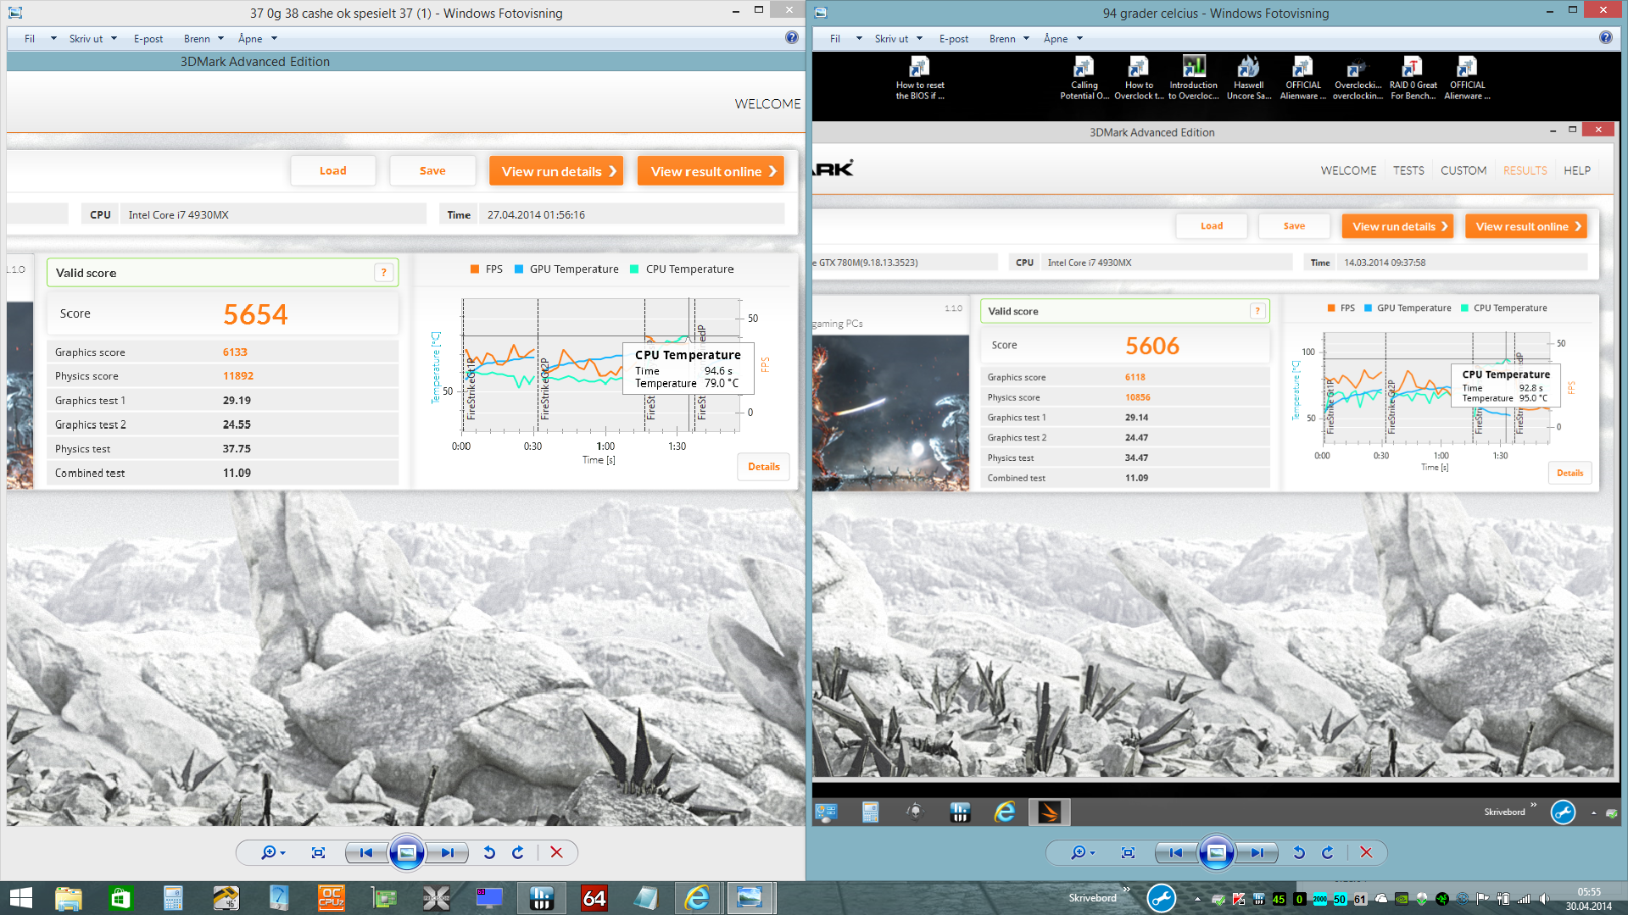Rotate image counterclockwise in right viewer
Viewport: 1628px width, 915px height.
click(1299, 852)
